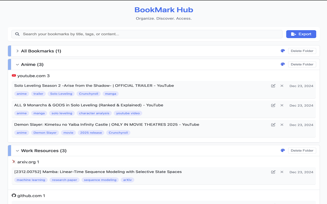Click the YouTube icon beside youtube.com
Image resolution: width=327 pixels, height=204 pixels.
(14, 75)
